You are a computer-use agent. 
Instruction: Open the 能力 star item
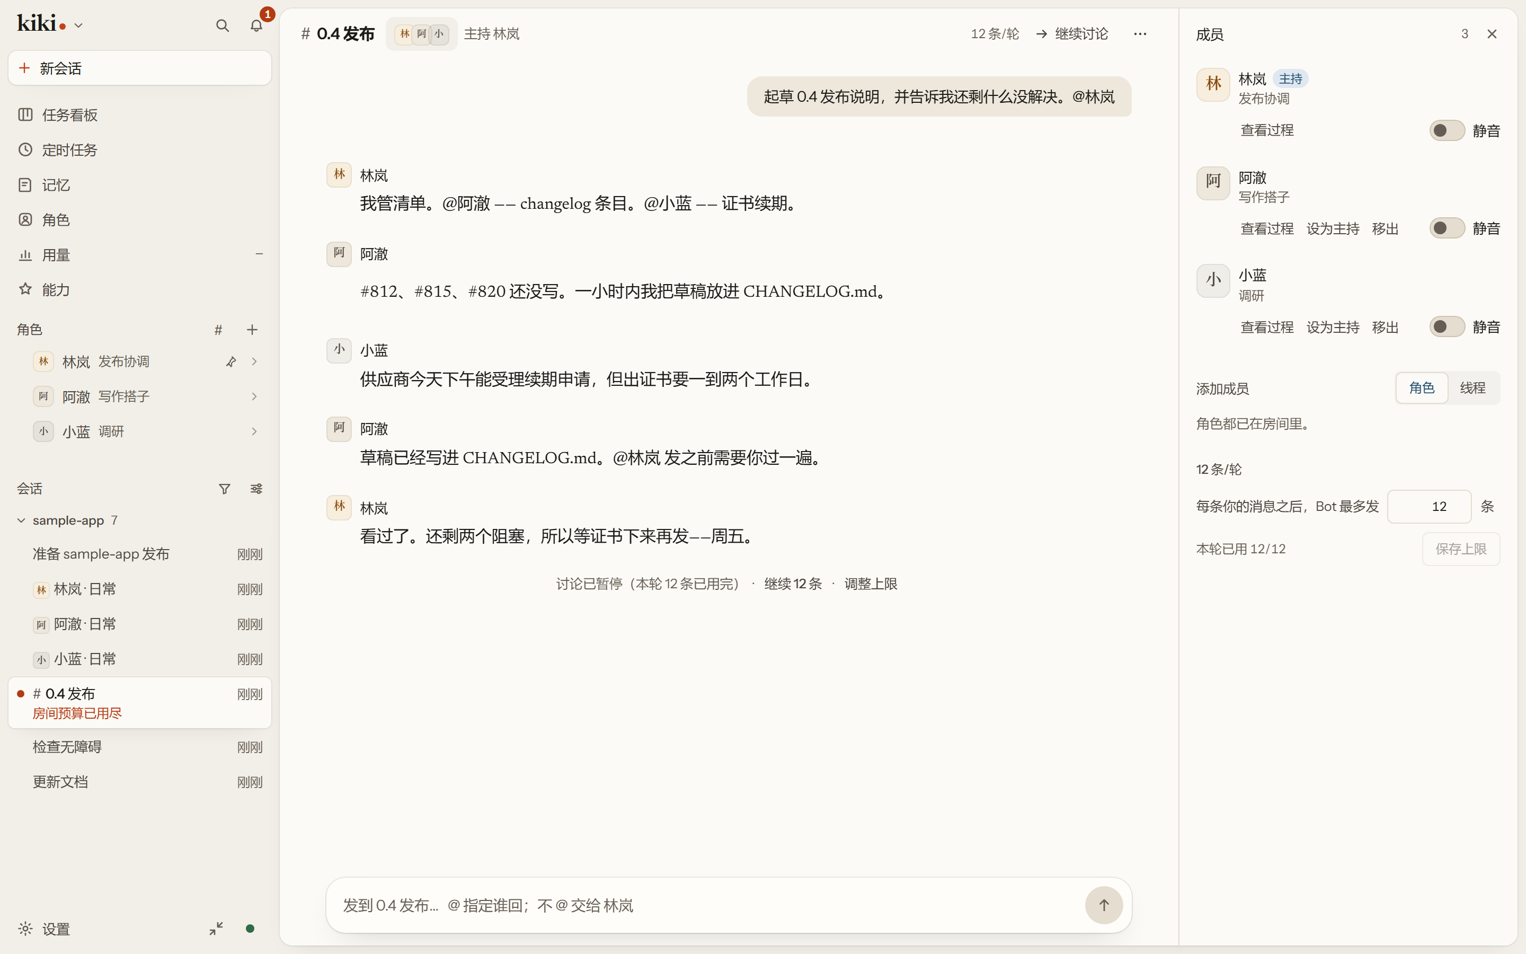click(139, 289)
